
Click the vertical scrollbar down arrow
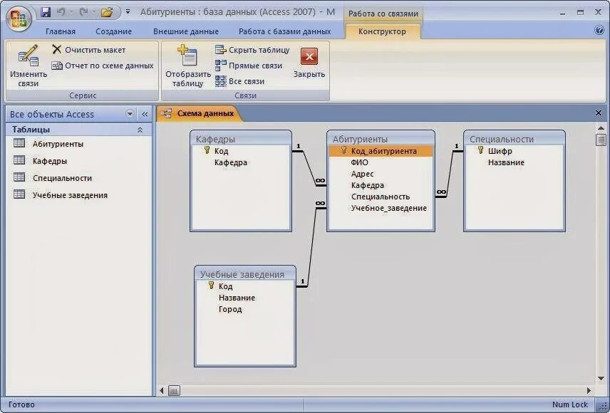(x=601, y=378)
